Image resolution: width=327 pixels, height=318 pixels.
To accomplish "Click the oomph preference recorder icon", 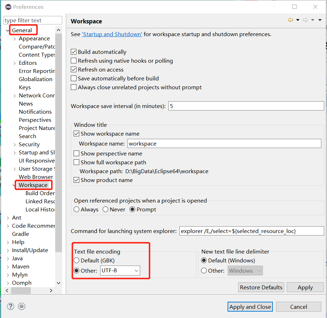I will 22,306.
